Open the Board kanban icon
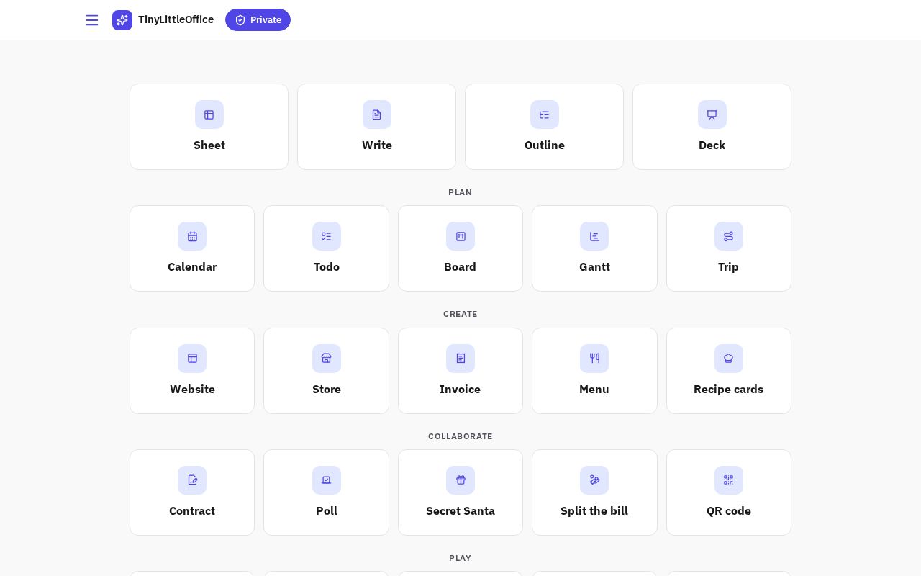The width and height of the screenshot is (921, 576). (460, 236)
